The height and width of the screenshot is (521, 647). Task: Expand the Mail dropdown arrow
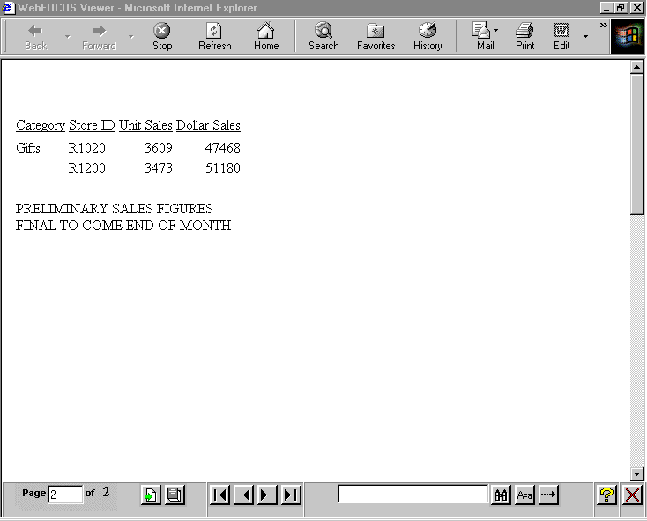[x=496, y=31]
